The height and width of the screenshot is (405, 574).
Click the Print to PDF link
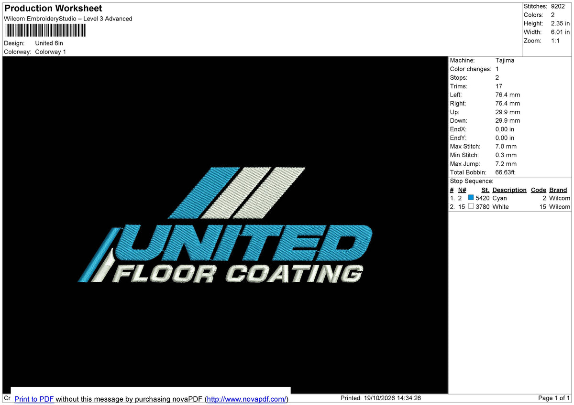coord(34,399)
